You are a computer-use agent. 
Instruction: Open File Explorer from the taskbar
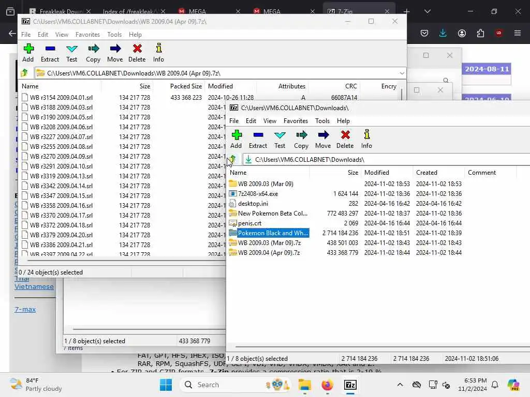pos(304,385)
